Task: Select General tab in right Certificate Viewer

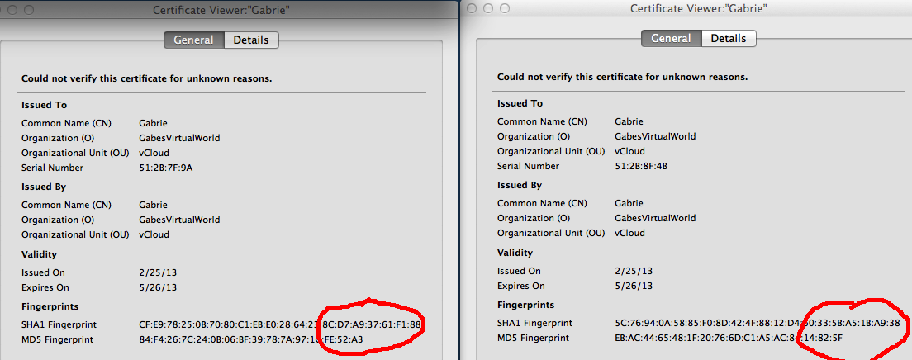Action: pos(671,38)
